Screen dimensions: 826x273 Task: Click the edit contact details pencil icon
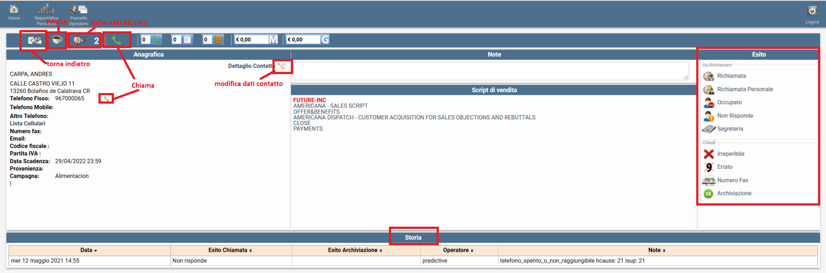(x=283, y=66)
